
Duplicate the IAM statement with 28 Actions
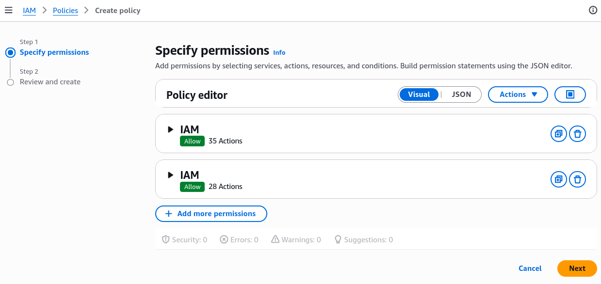click(x=559, y=179)
